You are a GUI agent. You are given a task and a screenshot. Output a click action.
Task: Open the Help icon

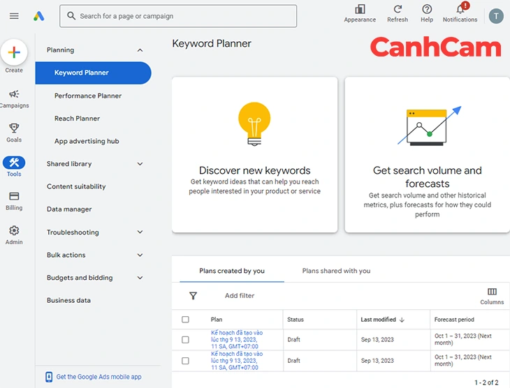pyautogui.click(x=427, y=9)
